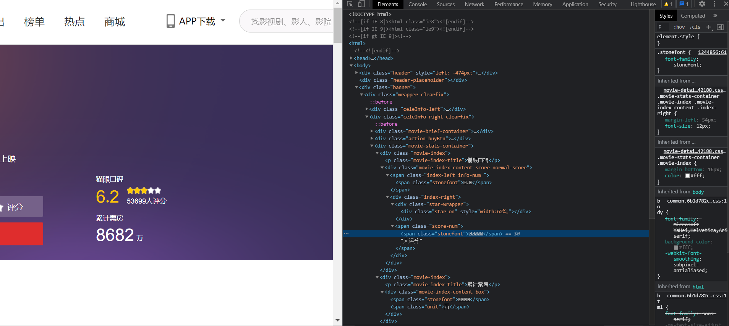Focus the Styles filter field
Screen dimensions: 729x326
pos(663,27)
